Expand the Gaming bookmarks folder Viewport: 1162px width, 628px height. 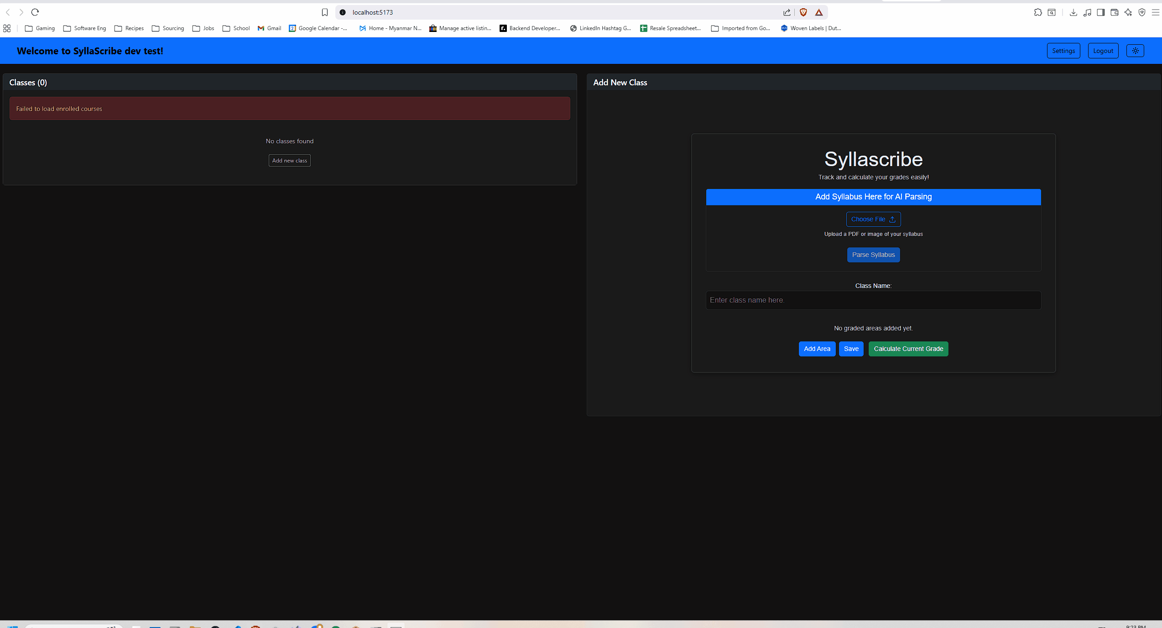(40, 28)
